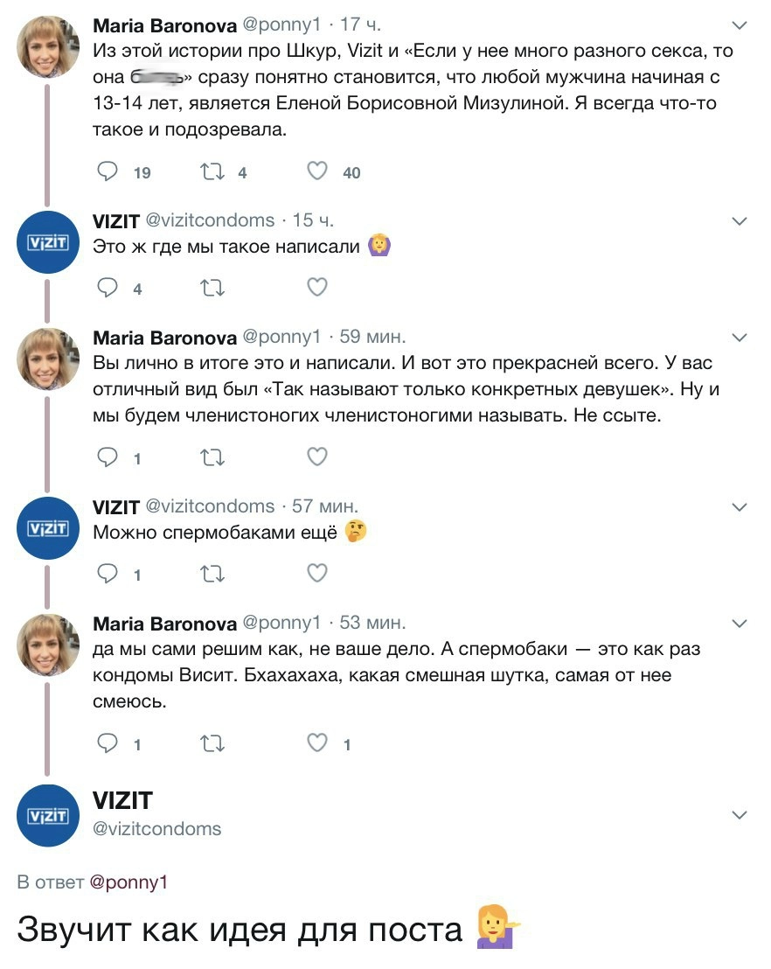The image size is (771, 969).
Task: Like VIZIT's "Можно спермобаками ещё" tweet
Action: coord(317,573)
